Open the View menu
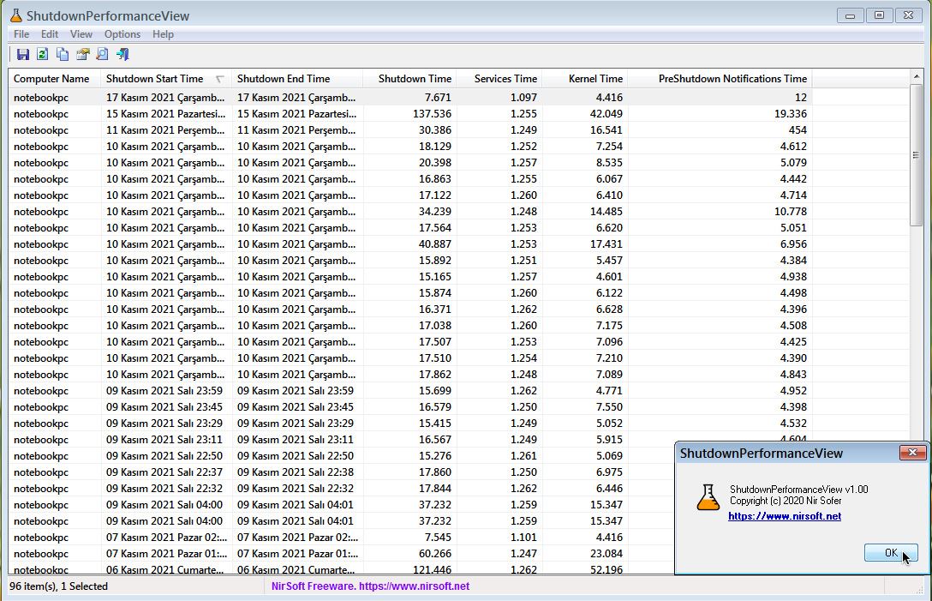 tap(81, 34)
